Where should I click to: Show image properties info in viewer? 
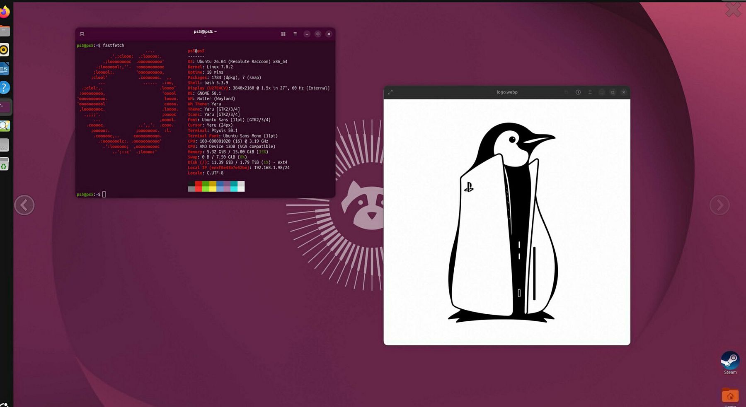[x=578, y=92]
